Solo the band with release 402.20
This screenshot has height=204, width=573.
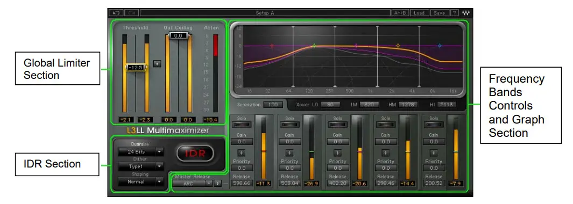click(338, 125)
